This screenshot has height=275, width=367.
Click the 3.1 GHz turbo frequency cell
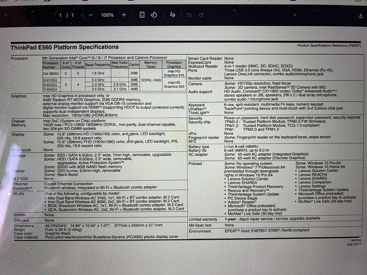(x=120, y=89)
